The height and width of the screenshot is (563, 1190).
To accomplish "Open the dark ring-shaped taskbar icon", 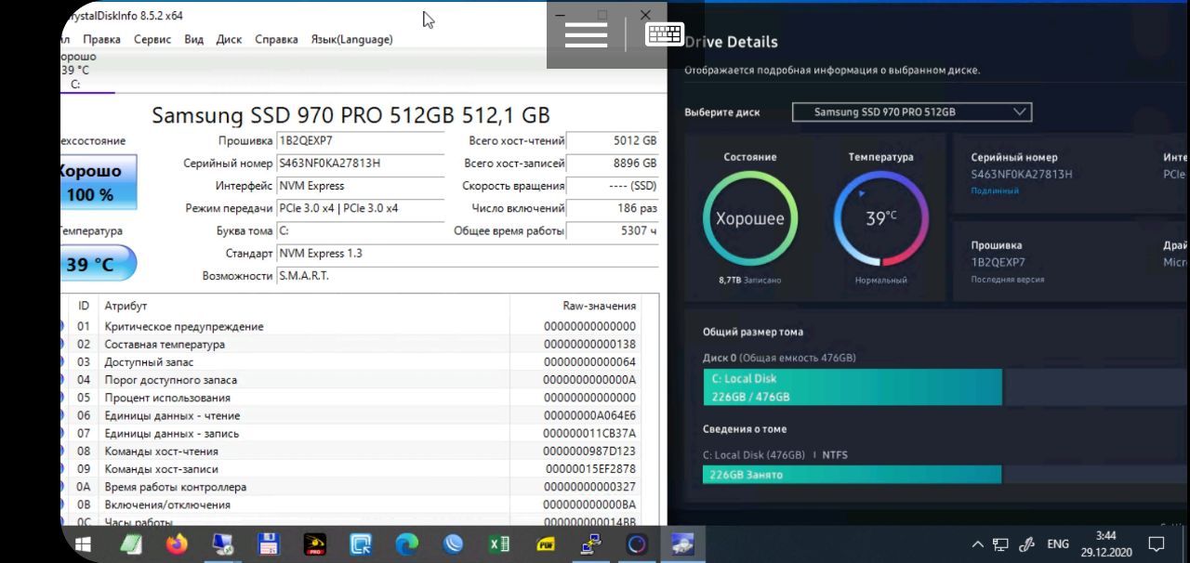I will [x=637, y=544].
